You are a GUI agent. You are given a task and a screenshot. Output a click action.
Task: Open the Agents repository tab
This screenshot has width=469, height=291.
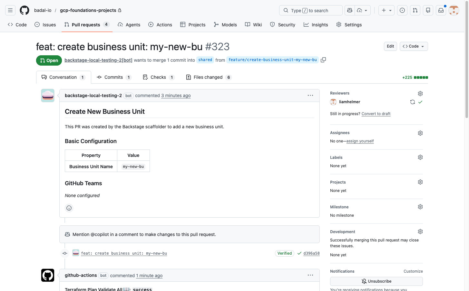pyautogui.click(x=129, y=25)
